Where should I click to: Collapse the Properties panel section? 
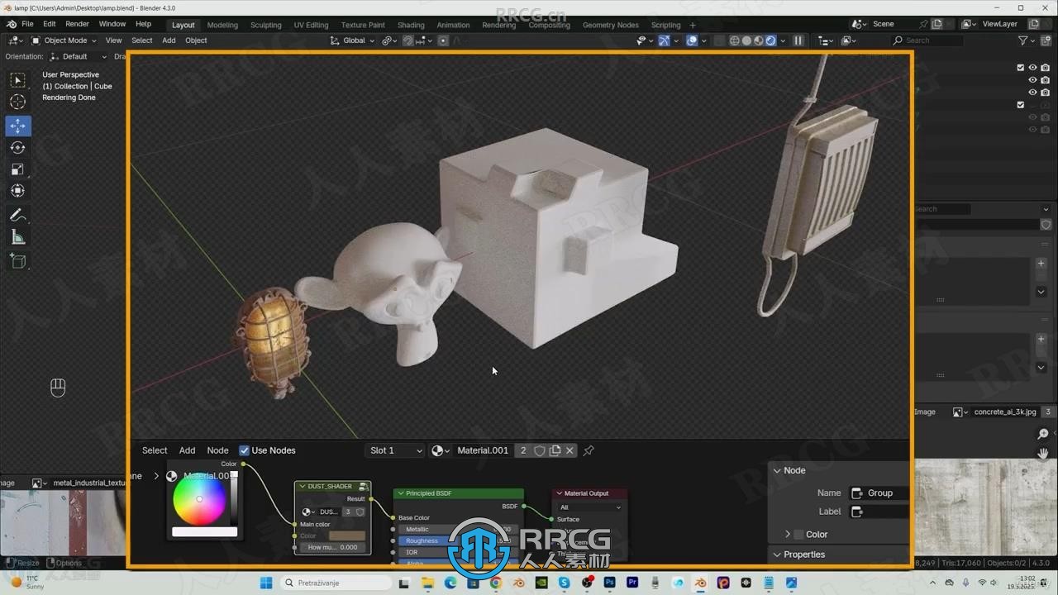(777, 555)
